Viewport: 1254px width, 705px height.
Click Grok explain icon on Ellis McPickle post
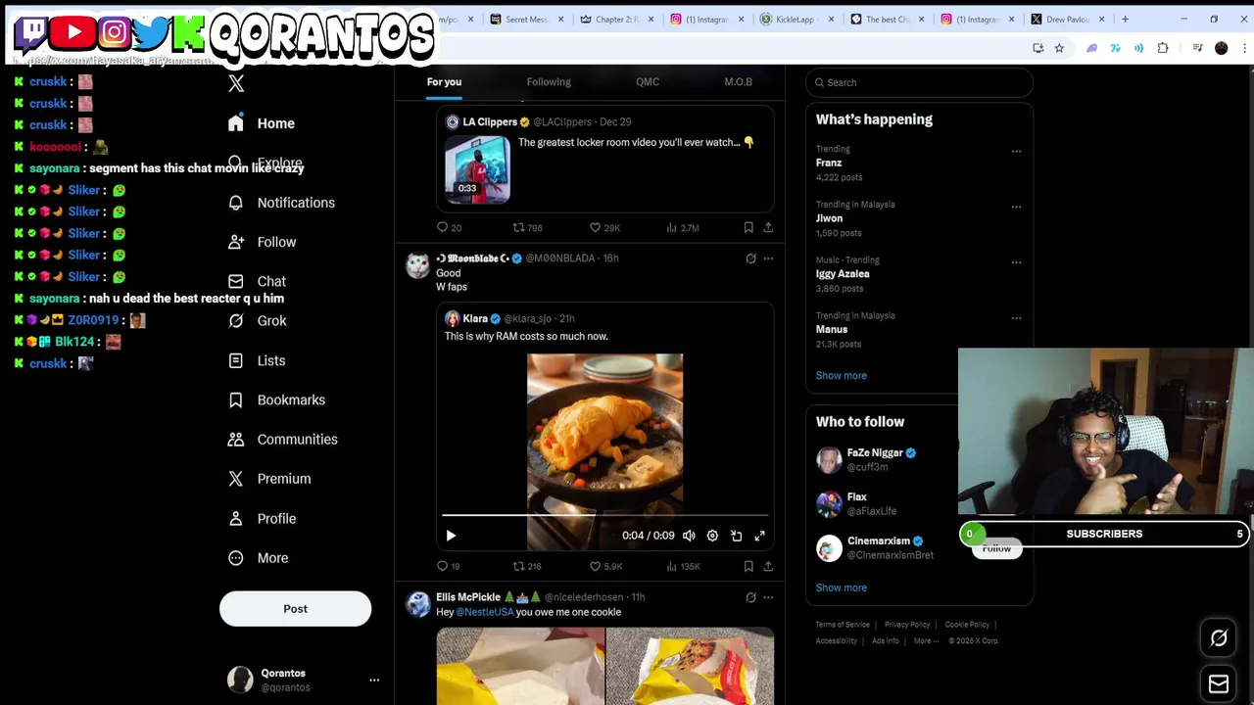[x=750, y=597]
